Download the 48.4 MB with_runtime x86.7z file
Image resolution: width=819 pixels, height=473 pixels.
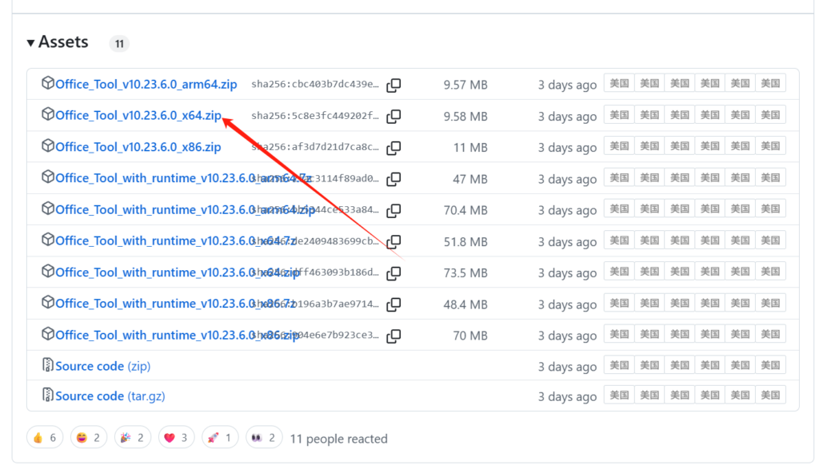[175, 304]
